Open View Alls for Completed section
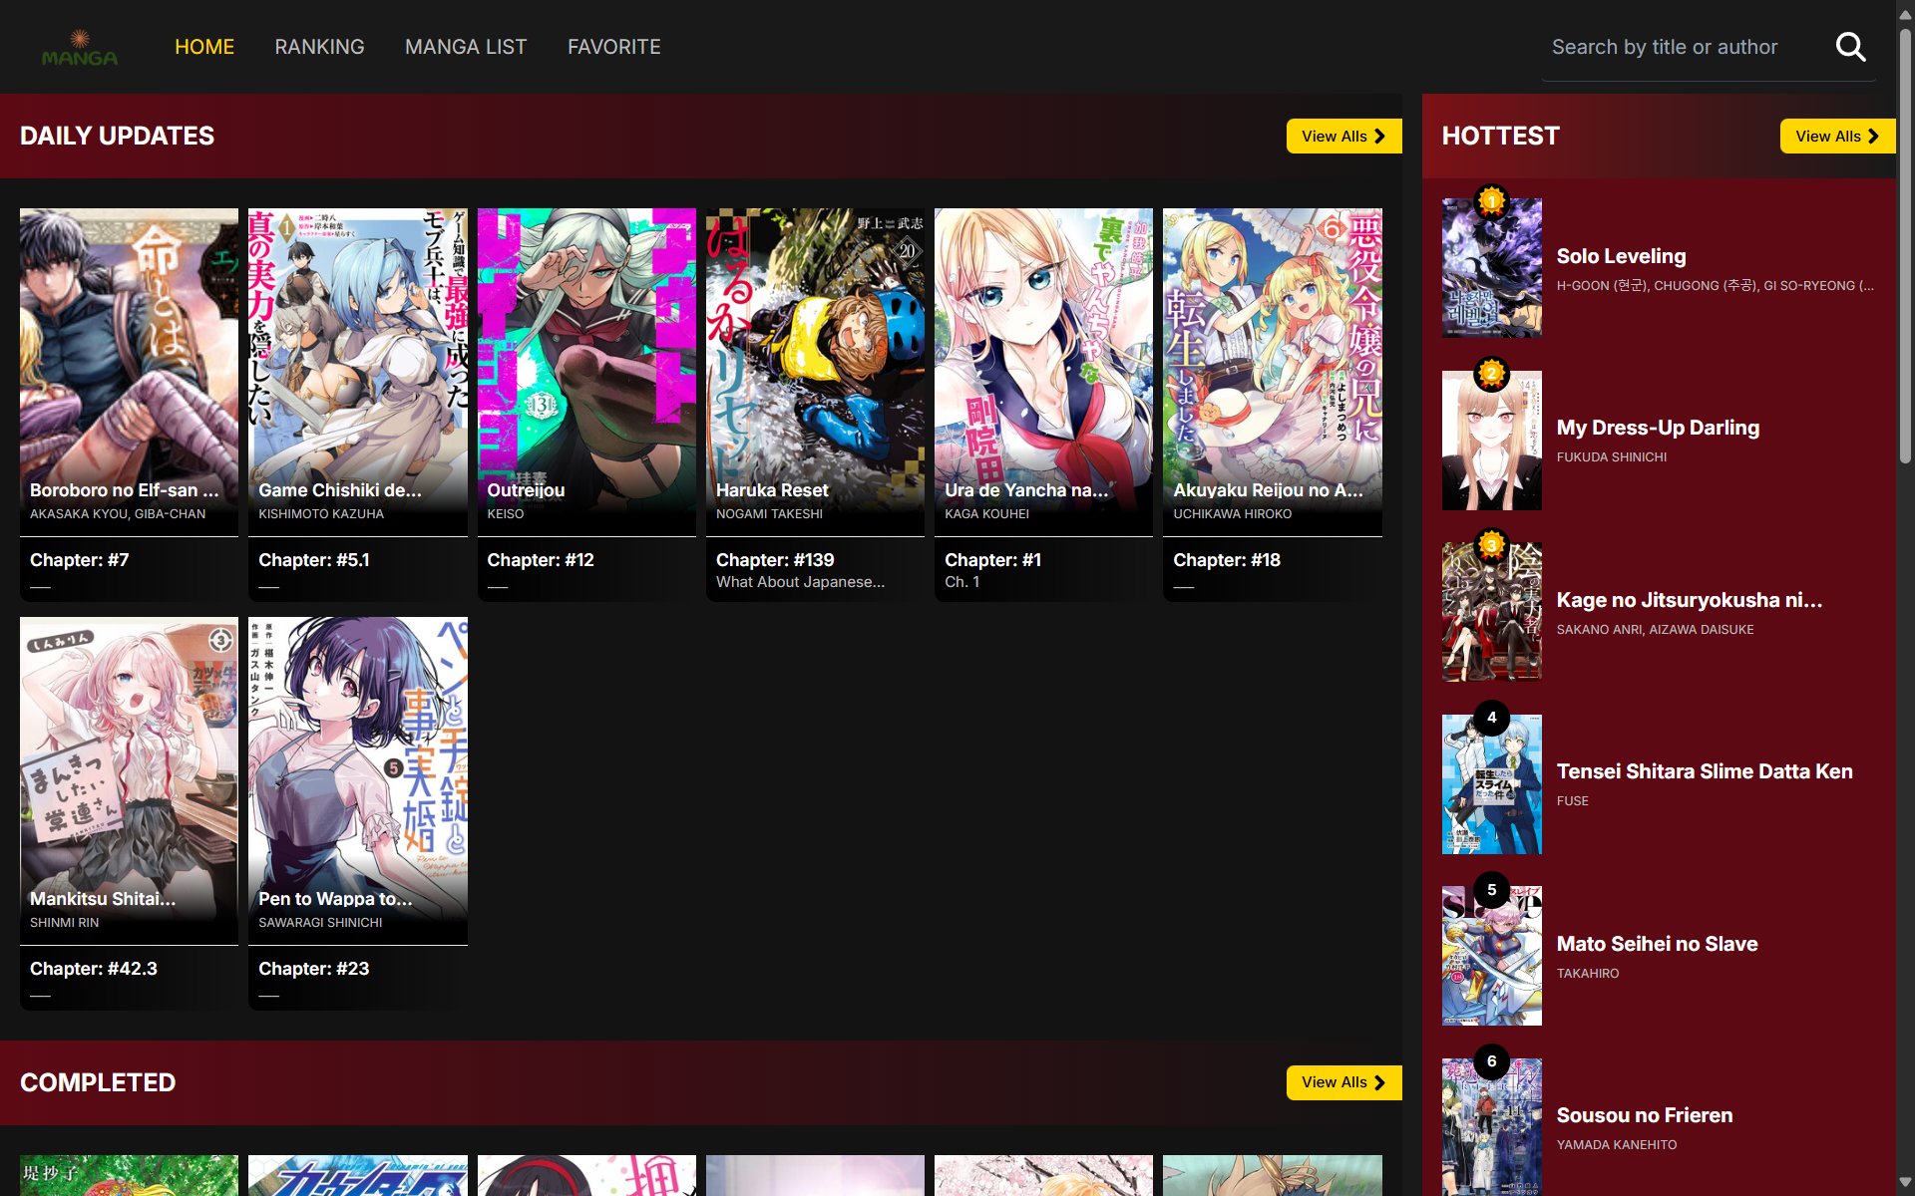Screen dimensions: 1915x1196 [x=1342, y=1082]
